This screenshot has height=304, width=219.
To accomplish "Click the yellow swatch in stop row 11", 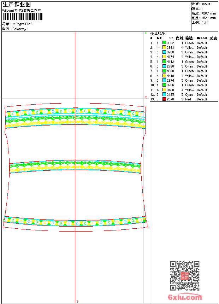I will 164,90.
